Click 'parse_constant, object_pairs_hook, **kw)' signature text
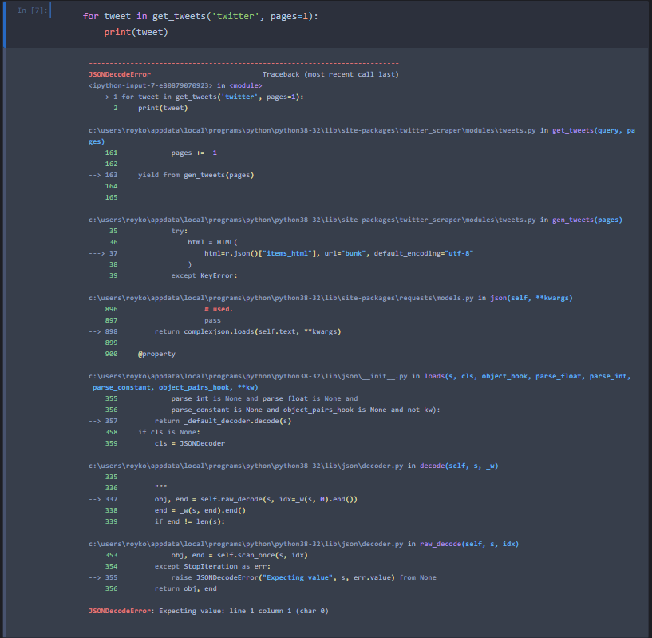This screenshot has width=652, height=638. coord(176,387)
